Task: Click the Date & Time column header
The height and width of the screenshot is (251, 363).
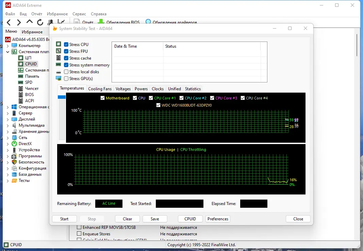Action: pyautogui.click(x=137, y=46)
